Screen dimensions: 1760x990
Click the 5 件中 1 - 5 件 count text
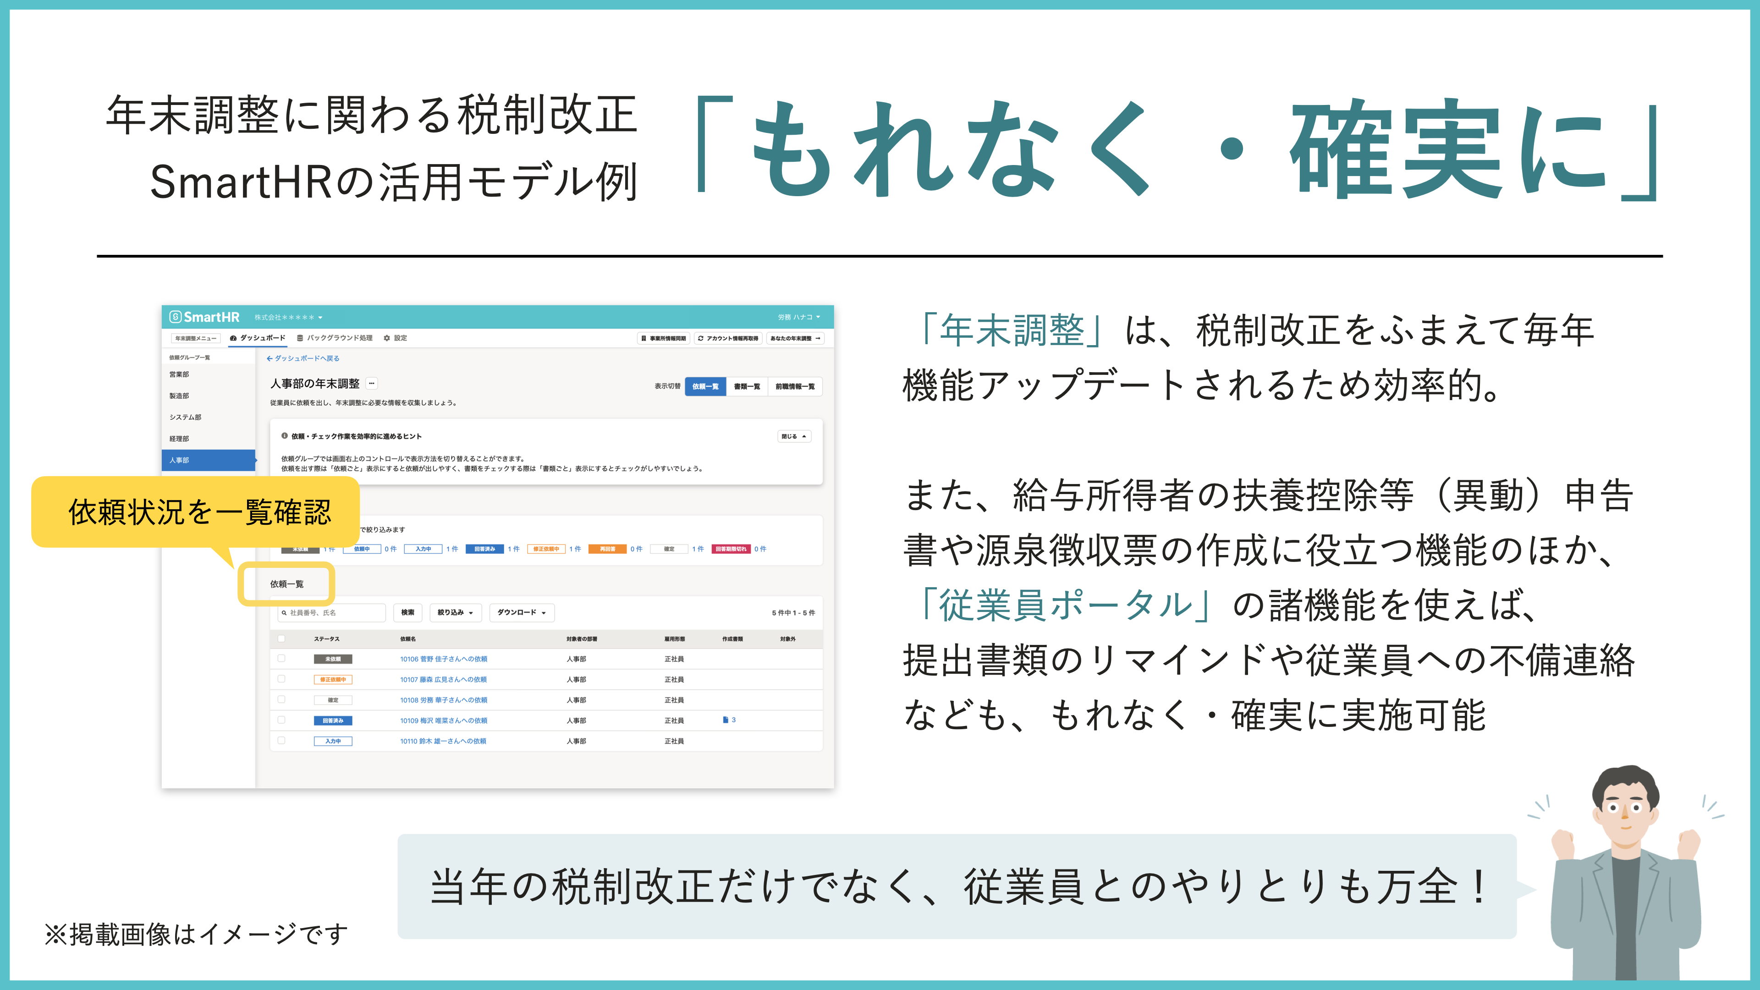tap(793, 613)
